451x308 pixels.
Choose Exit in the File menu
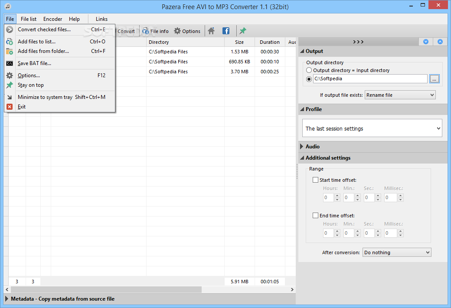(x=59, y=107)
